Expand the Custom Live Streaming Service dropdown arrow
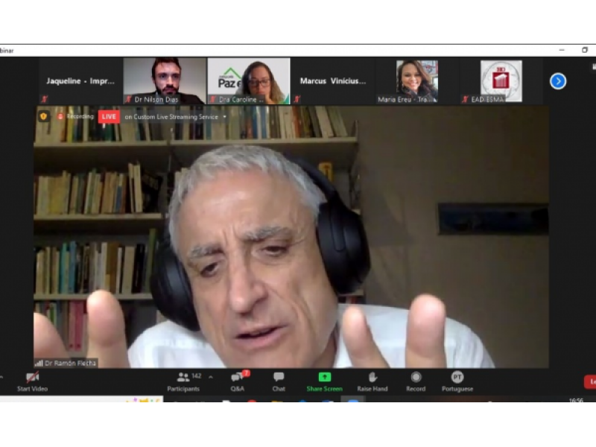Screen dimensions: 596x447 (225, 117)
